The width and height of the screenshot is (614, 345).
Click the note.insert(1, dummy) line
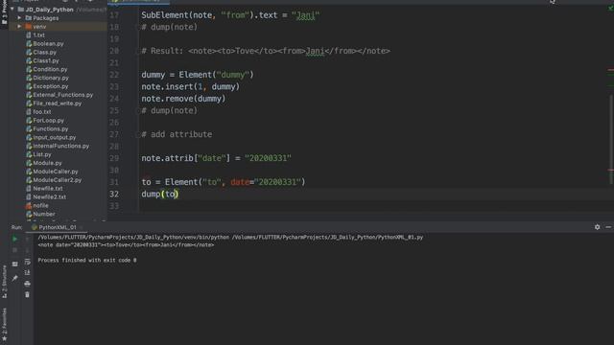(190, 86)
